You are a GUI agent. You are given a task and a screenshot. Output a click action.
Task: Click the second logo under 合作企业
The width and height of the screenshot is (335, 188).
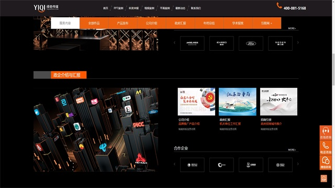click(221, 165)
